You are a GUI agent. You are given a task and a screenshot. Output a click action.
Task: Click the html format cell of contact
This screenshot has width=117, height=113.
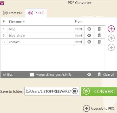tap(79, 42)
